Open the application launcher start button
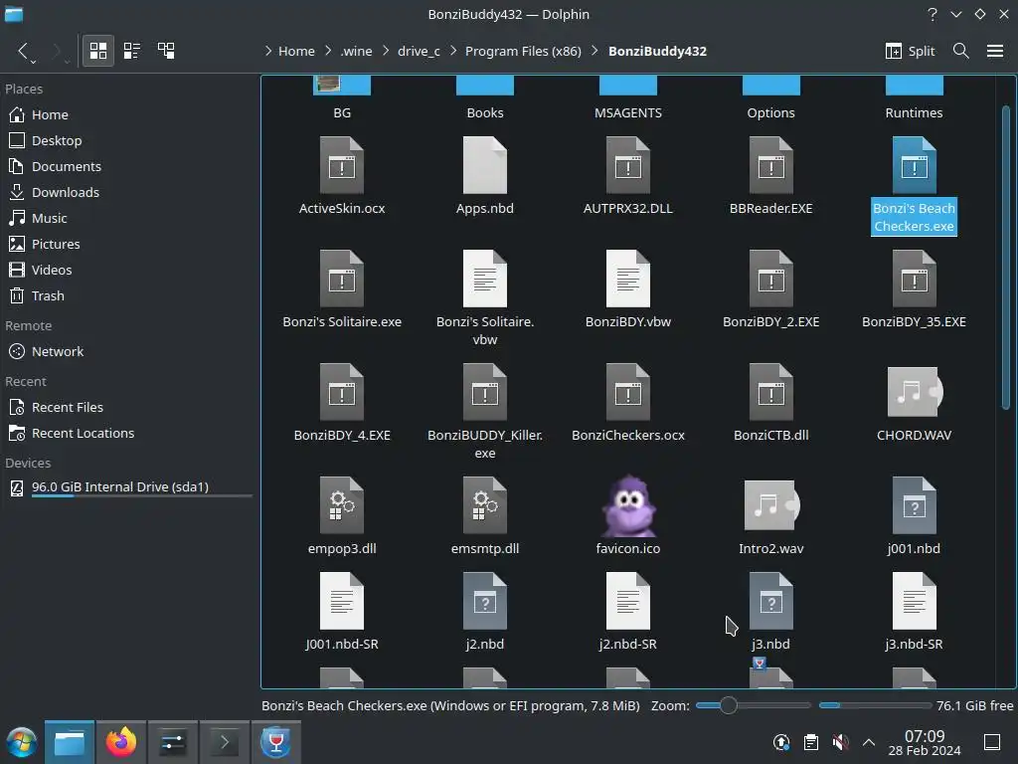1018x764 pixels. (x=22, y=742)
